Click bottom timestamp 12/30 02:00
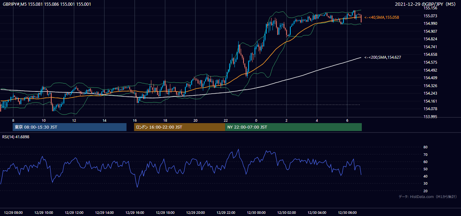Image resolution: width=461 pixels, height=216 pixels. pos(286,213)
